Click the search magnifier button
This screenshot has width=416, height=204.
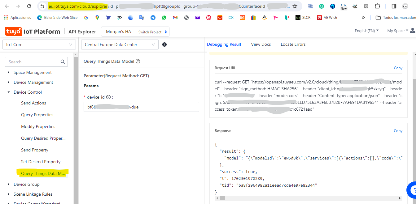pos(63,62)
